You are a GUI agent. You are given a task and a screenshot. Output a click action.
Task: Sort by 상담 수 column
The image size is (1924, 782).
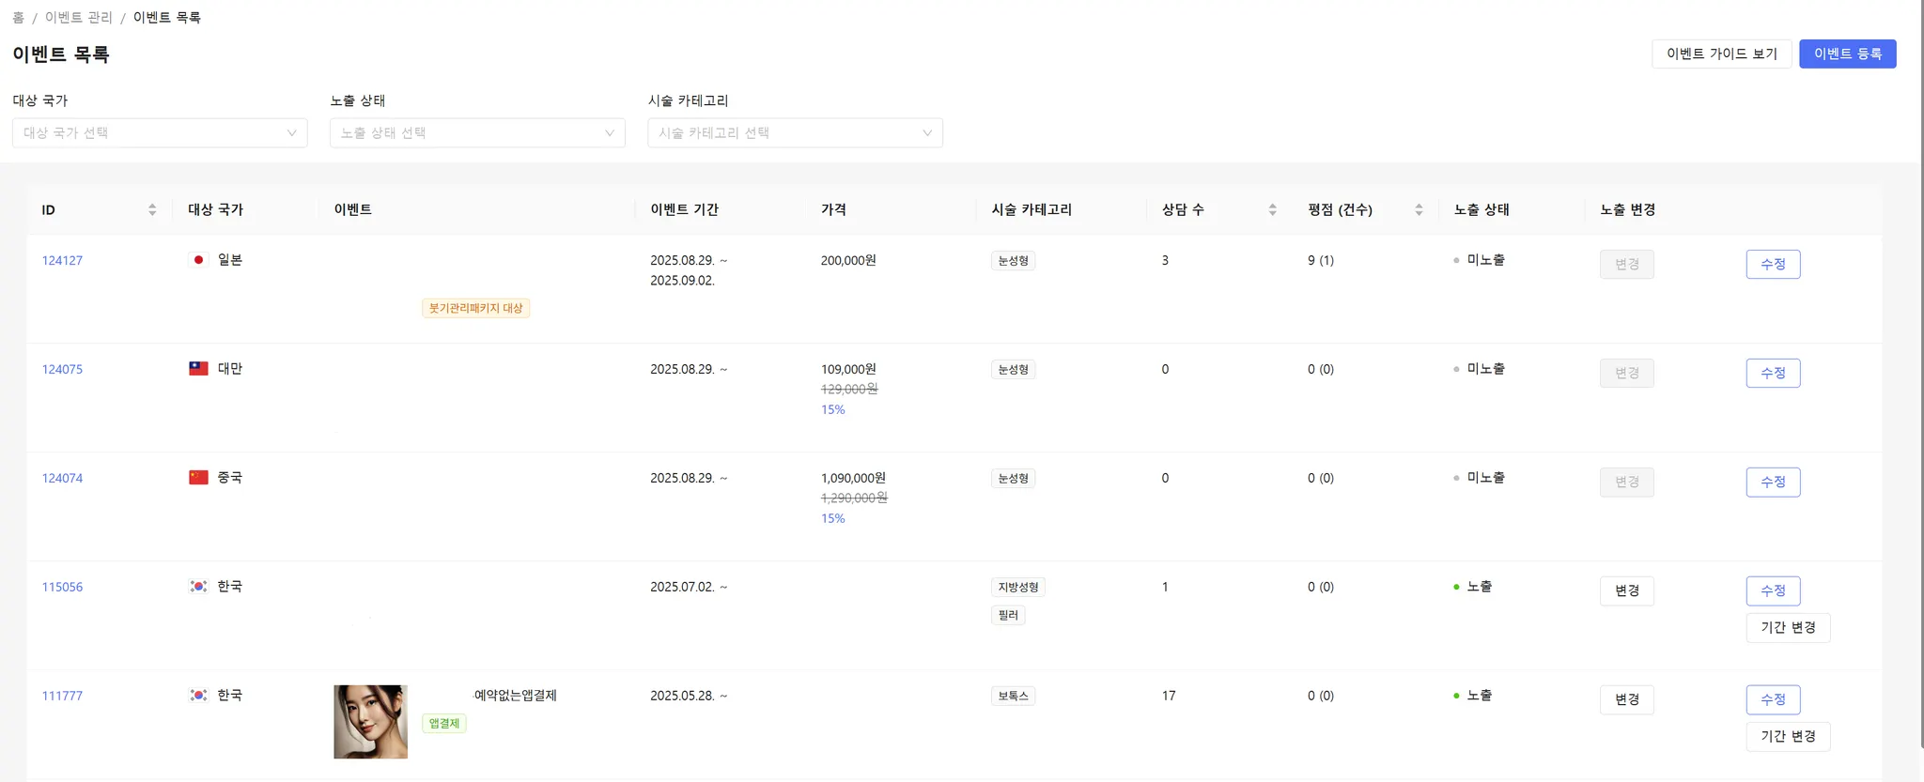1272,209
